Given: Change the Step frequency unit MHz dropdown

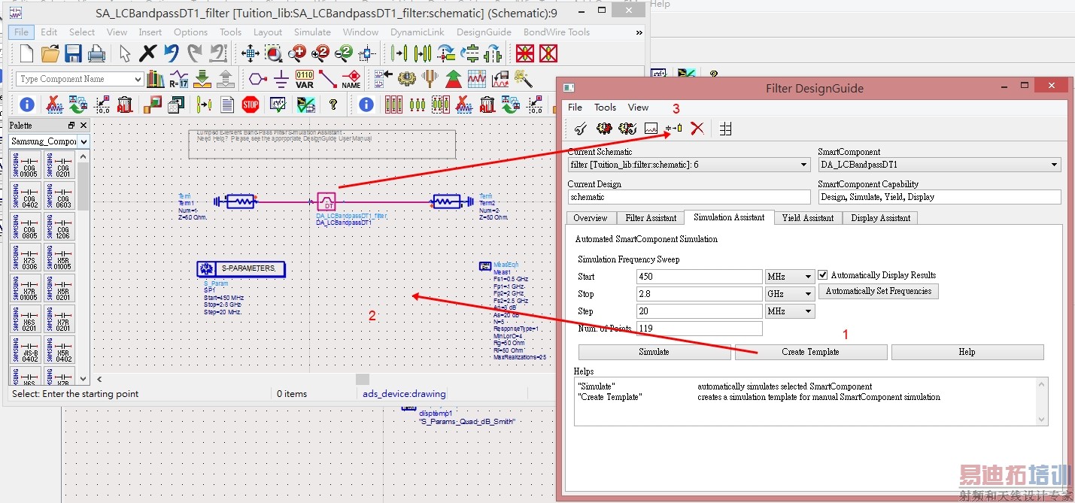Looking at the screenshot, I should [x=789, y=311].
